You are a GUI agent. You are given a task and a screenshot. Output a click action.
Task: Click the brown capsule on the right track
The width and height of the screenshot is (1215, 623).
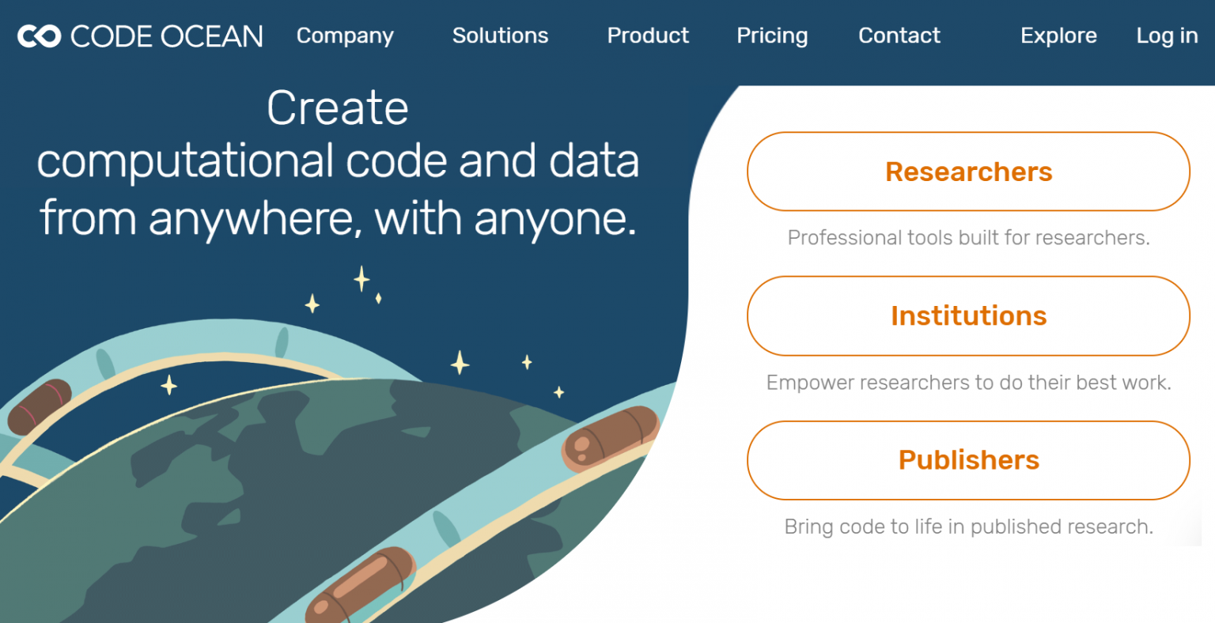click(611, 439)
